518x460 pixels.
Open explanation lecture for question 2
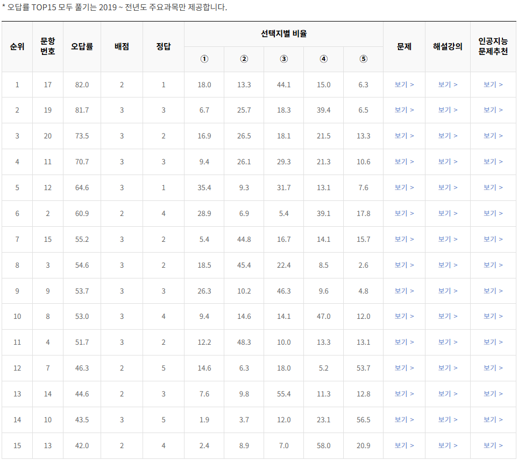(x=447, y=213)
